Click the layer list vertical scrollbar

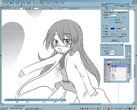[128, 72]
